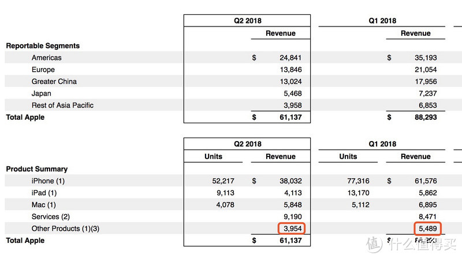Viewport: 462px width, 259px height.
Task: Click Rest of Asia Pacific value 3,958
Action: (x=293, y=105)
